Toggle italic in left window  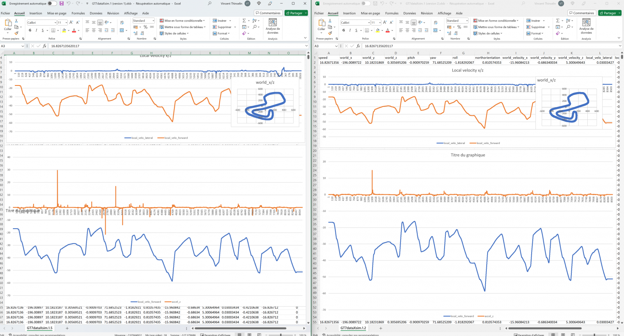click(x=36, y=30)
